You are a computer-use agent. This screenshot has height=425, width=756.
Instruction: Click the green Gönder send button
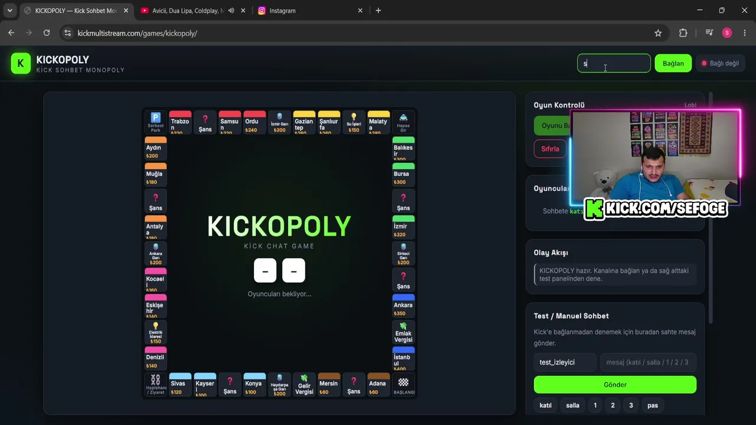pos(615,385)
